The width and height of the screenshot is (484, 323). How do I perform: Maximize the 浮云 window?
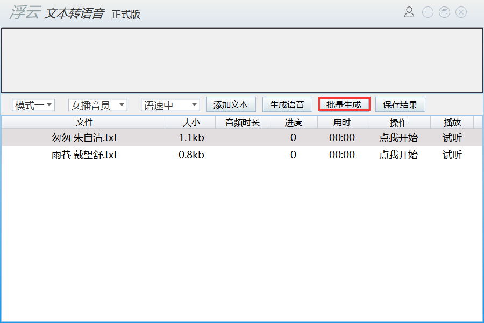point(445,12)
